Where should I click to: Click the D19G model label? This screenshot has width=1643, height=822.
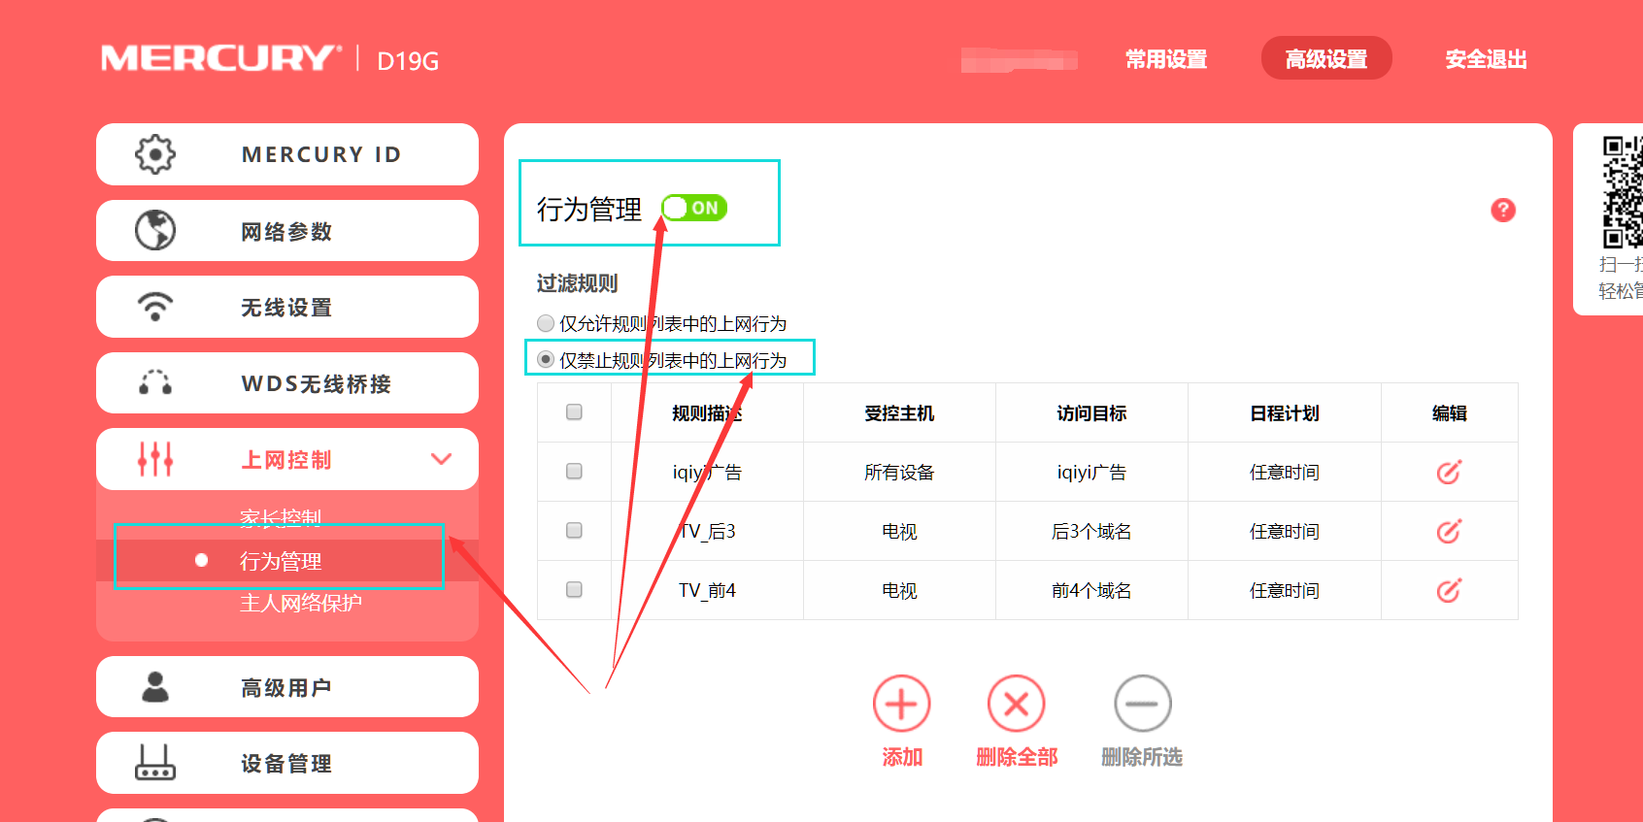pyautogui.click(x=408, y=61)
